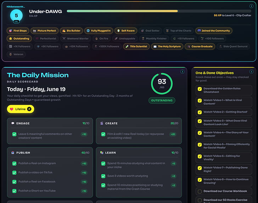Click the LEARN card header
The height and width of the screenshot is (203, 258).
click(139, 153)
